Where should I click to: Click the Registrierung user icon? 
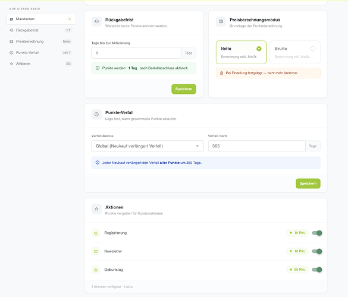coord(96,233)
